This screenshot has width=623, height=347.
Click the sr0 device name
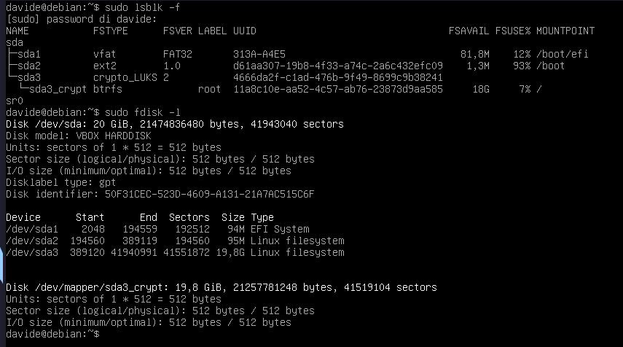pyautogui.click(x=15, y=101)
